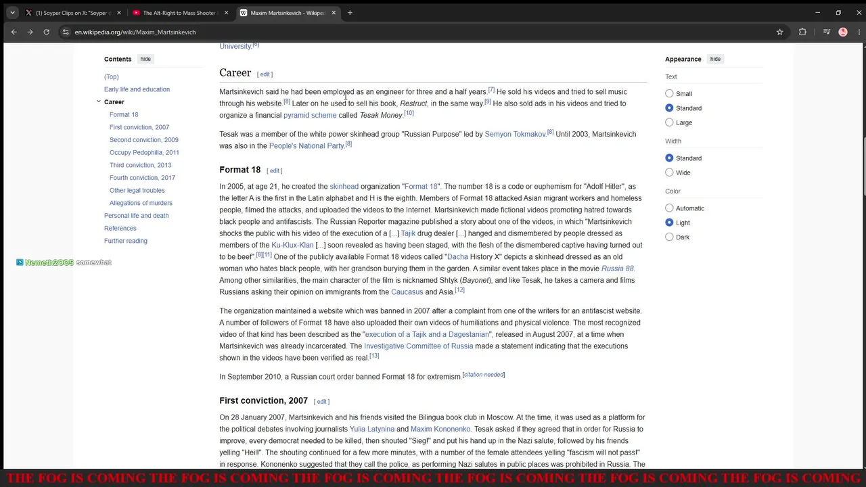Viewport: 866px width, 487px height.
Task: Go to References section
Action: [120, 228]
